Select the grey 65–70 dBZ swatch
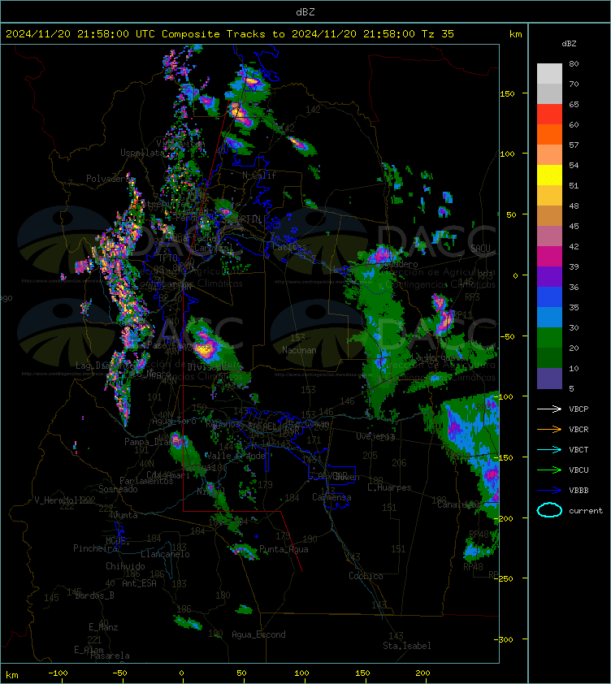611x684 pixels. pyautogui.click(x=549, y=93)
